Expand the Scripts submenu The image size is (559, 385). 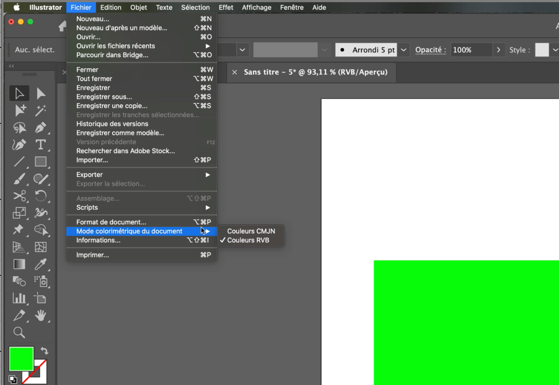142,207
